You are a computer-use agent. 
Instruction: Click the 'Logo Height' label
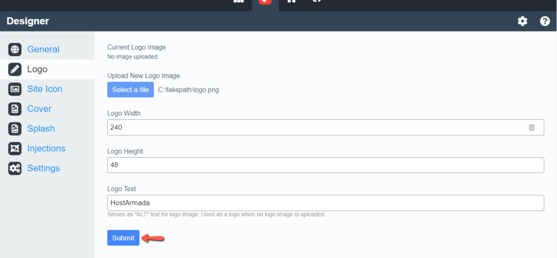point(125,151)
